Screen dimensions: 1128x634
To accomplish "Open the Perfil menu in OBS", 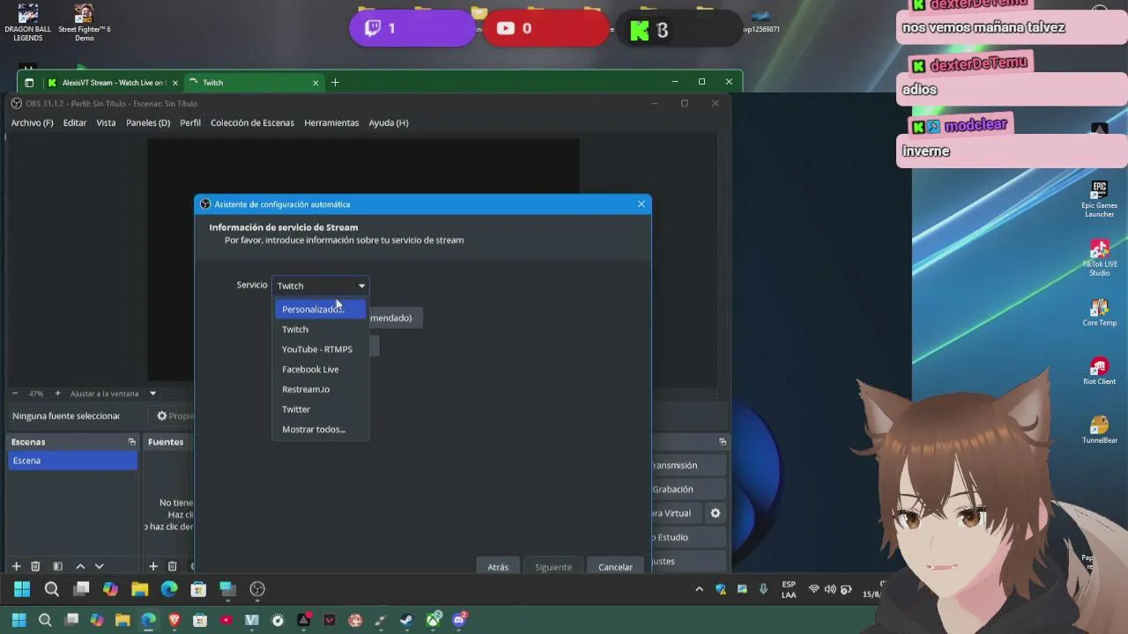I will 190,122.
